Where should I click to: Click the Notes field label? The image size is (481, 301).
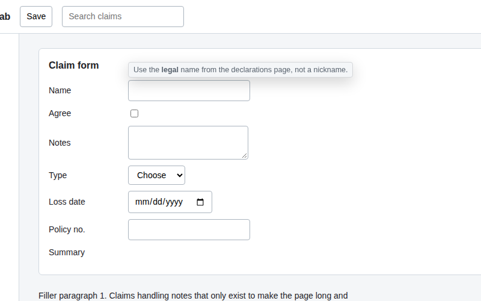[x=60, y=143]
